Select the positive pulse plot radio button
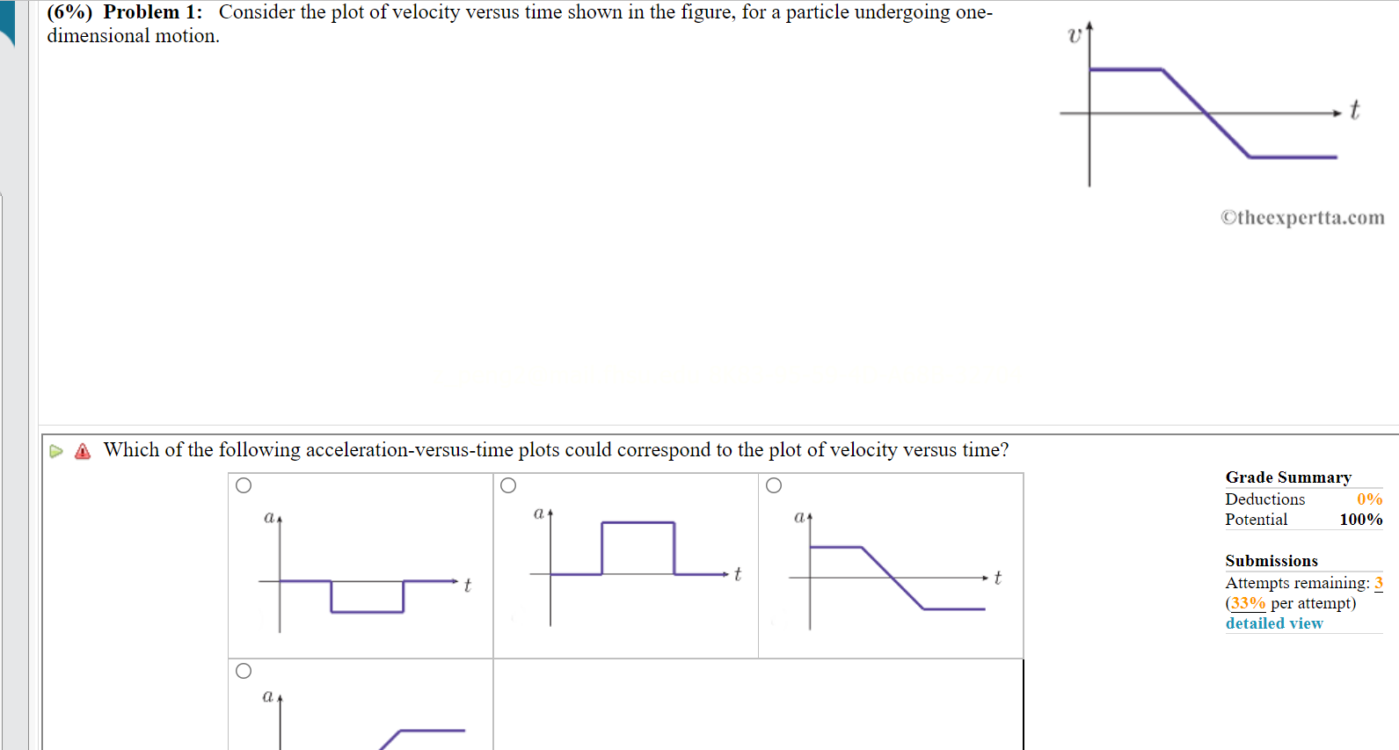The height and width of the screenshot is (750, 1399). click(508, 484)
